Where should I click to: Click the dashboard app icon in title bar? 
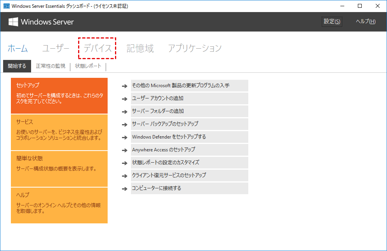(x=7, y=6)
